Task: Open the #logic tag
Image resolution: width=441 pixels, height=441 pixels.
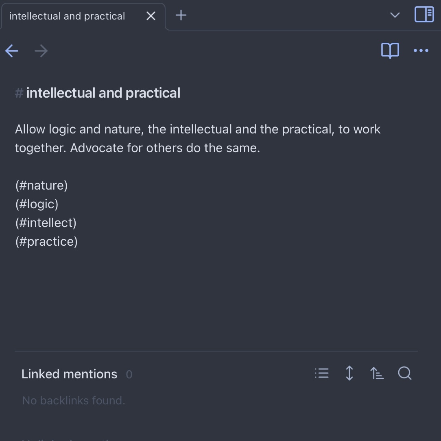Action: 37,204
